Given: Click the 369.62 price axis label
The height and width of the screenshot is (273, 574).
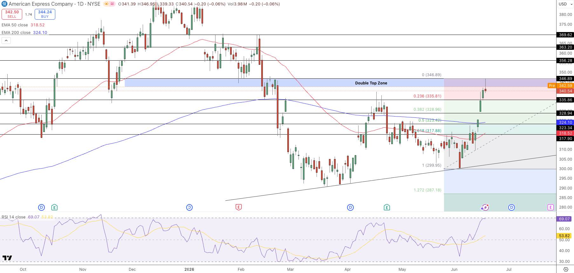Looking at the screenshot, I should click(x=565, y=35).
